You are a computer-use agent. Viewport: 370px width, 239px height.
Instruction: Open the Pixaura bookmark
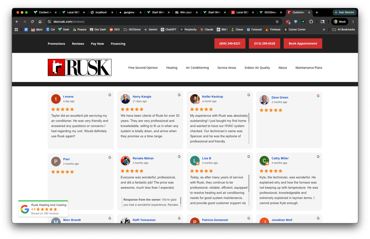[80, 30]
